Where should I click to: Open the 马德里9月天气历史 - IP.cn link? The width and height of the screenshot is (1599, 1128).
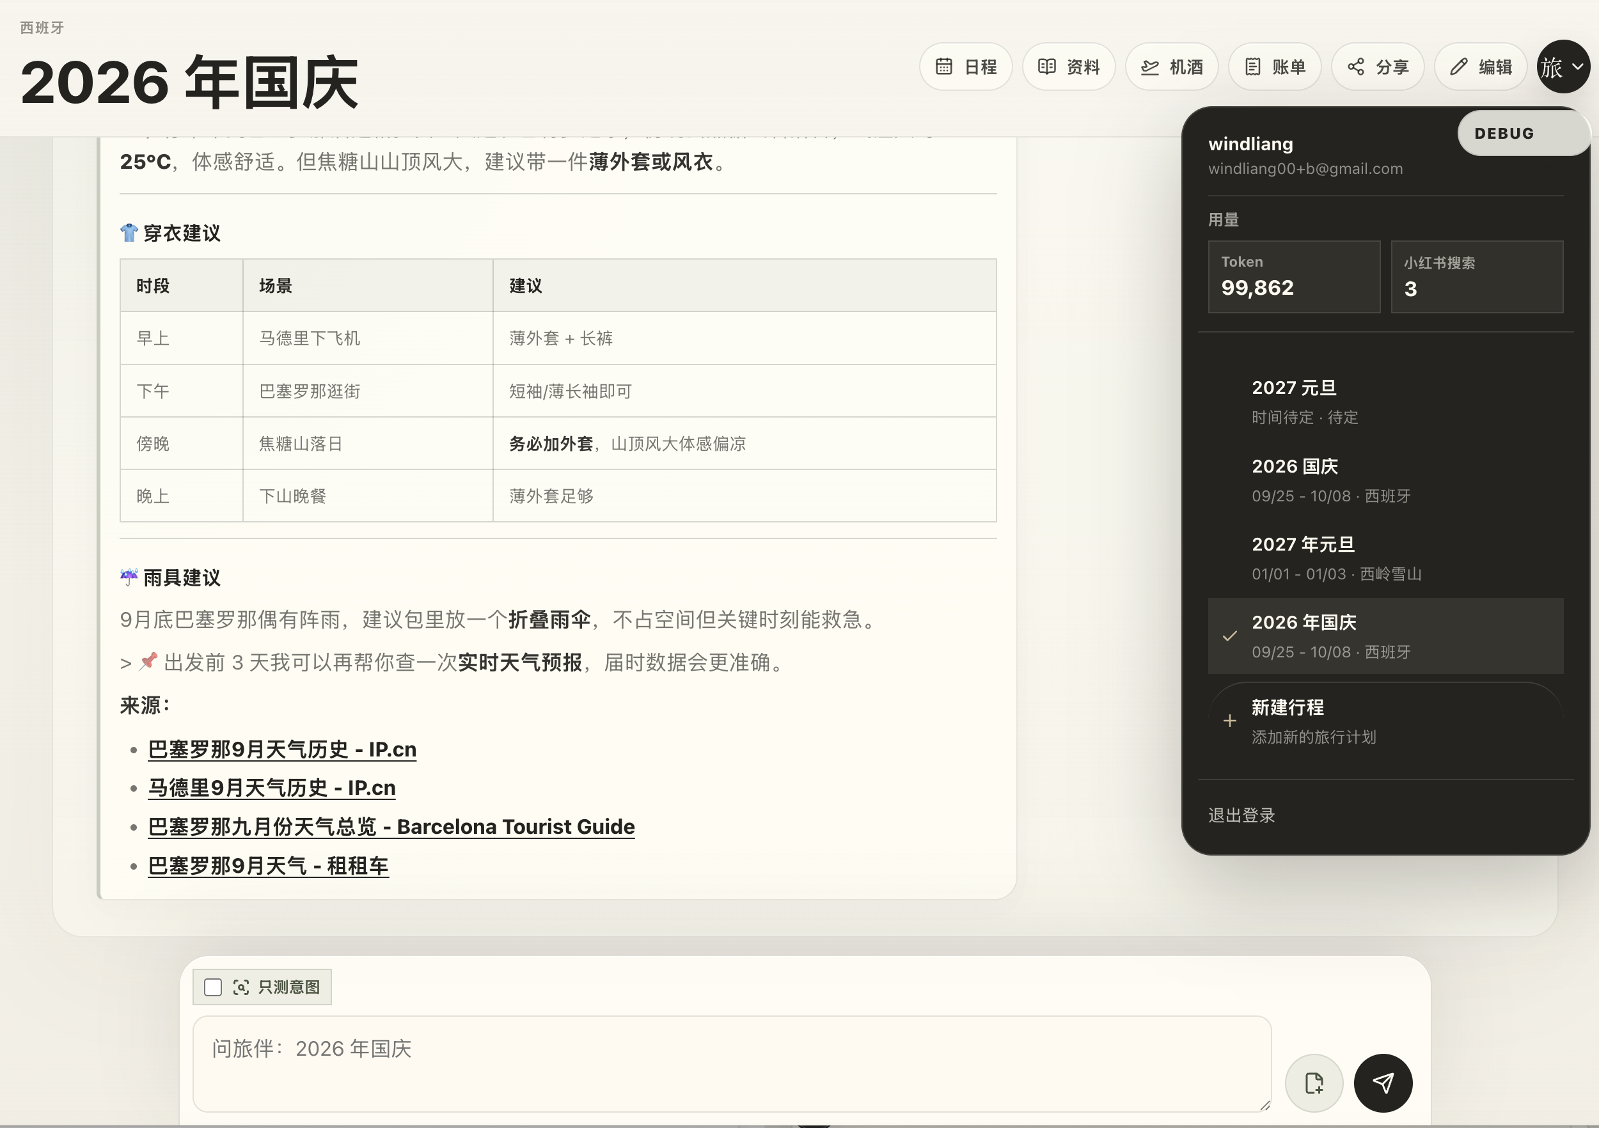pyautogui.click(x=272, y=788)
